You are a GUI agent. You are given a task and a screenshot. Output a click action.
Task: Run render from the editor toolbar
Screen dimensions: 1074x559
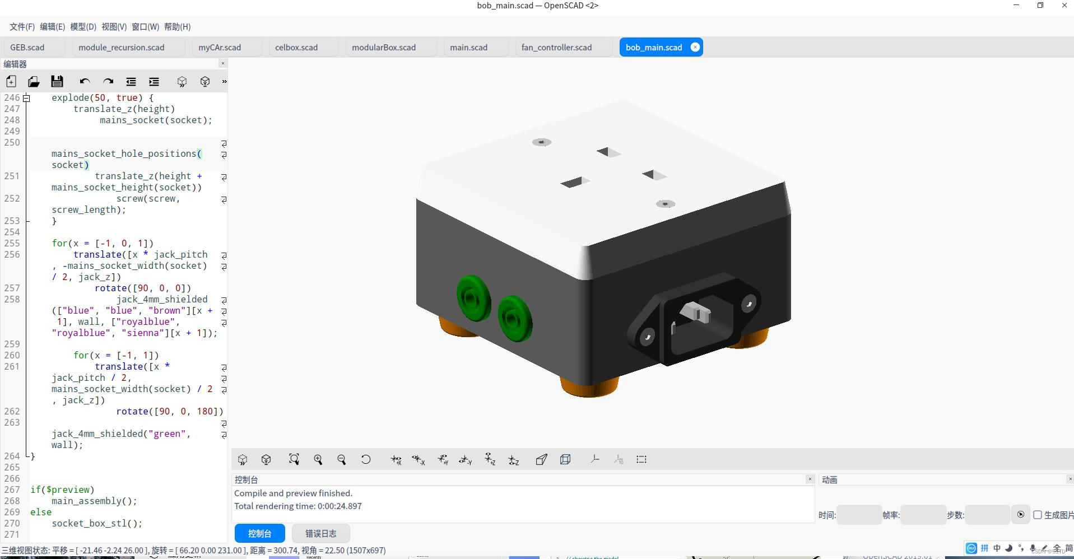(x=205, y=81)
